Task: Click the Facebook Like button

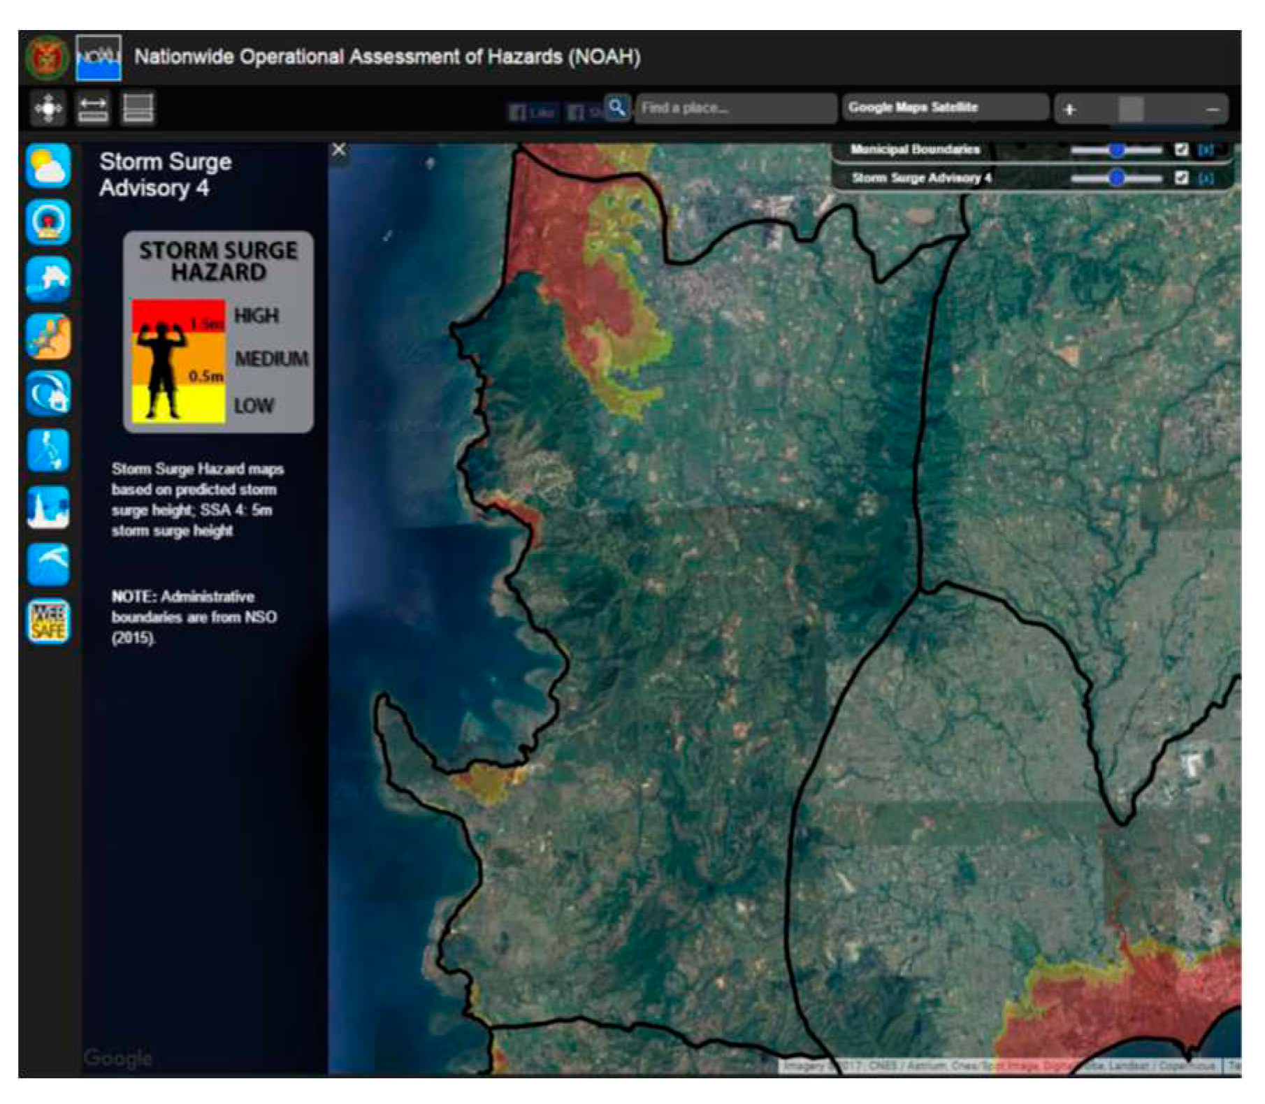Action: (533, 112)
